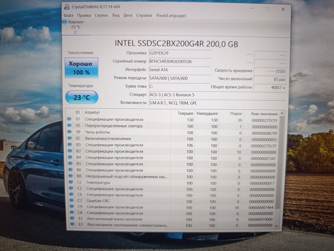Select the Включения/отключения row
This screenshot has width=334, height=251.
click(x=173, y=139)
